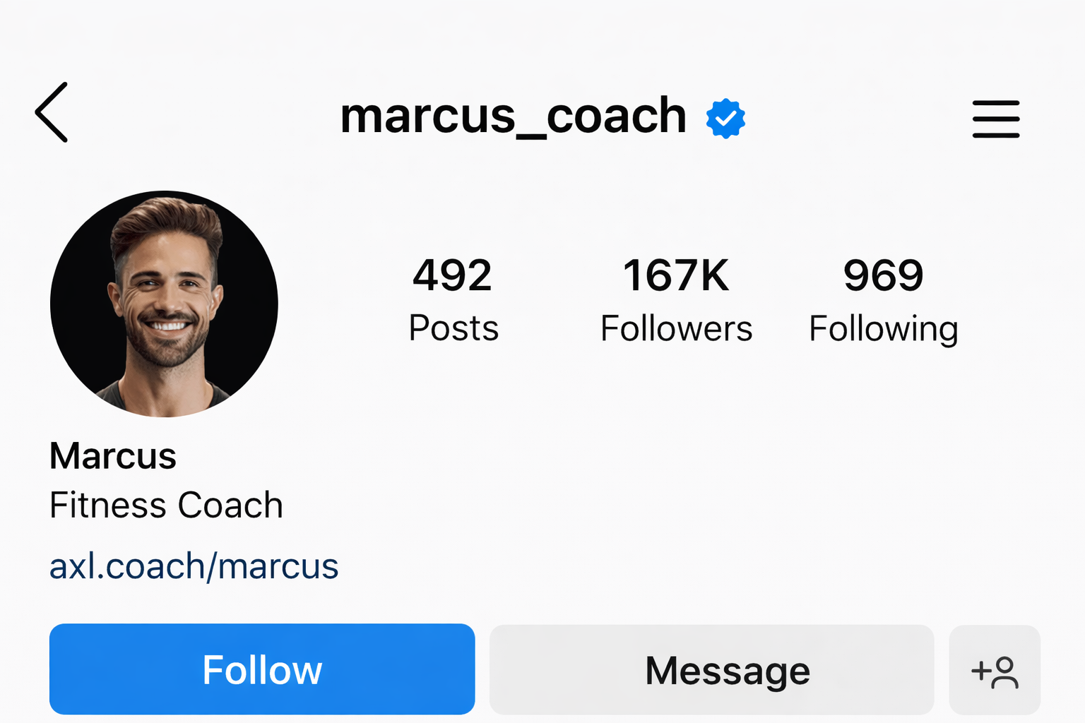This screenshot has width=1085, height=723.
Task: Click the 969 following number
Action: (x=883, y=275)
